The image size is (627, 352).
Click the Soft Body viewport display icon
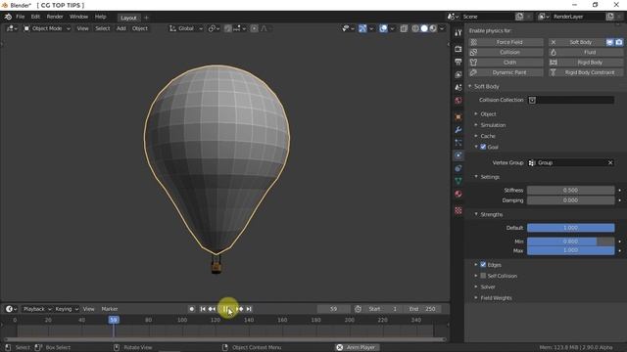coord(609,42)
